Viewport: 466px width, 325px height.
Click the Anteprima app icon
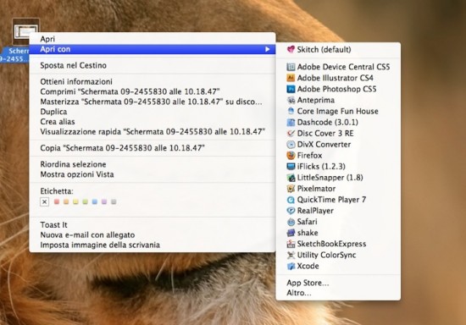(x=291, y=100)
